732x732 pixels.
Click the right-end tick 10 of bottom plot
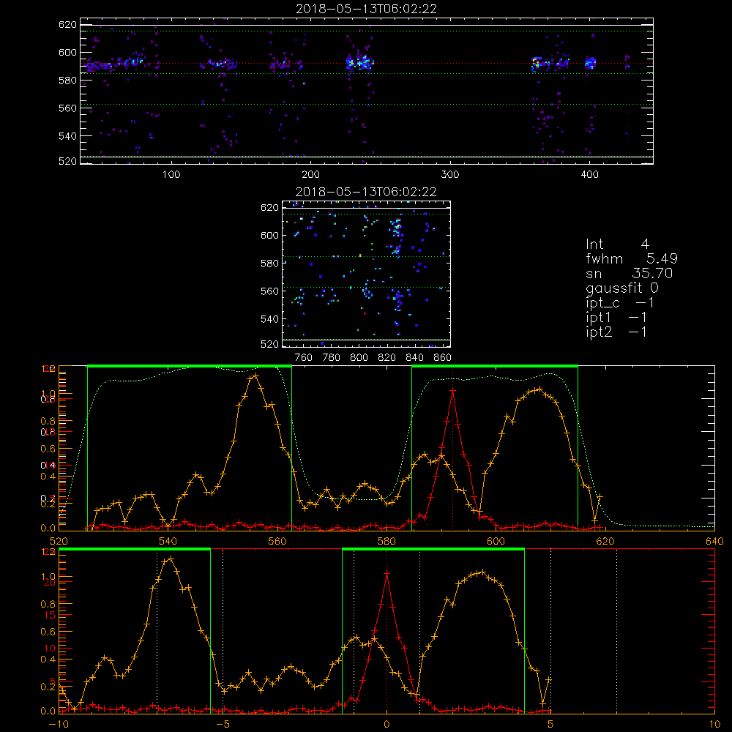point(714,725)
